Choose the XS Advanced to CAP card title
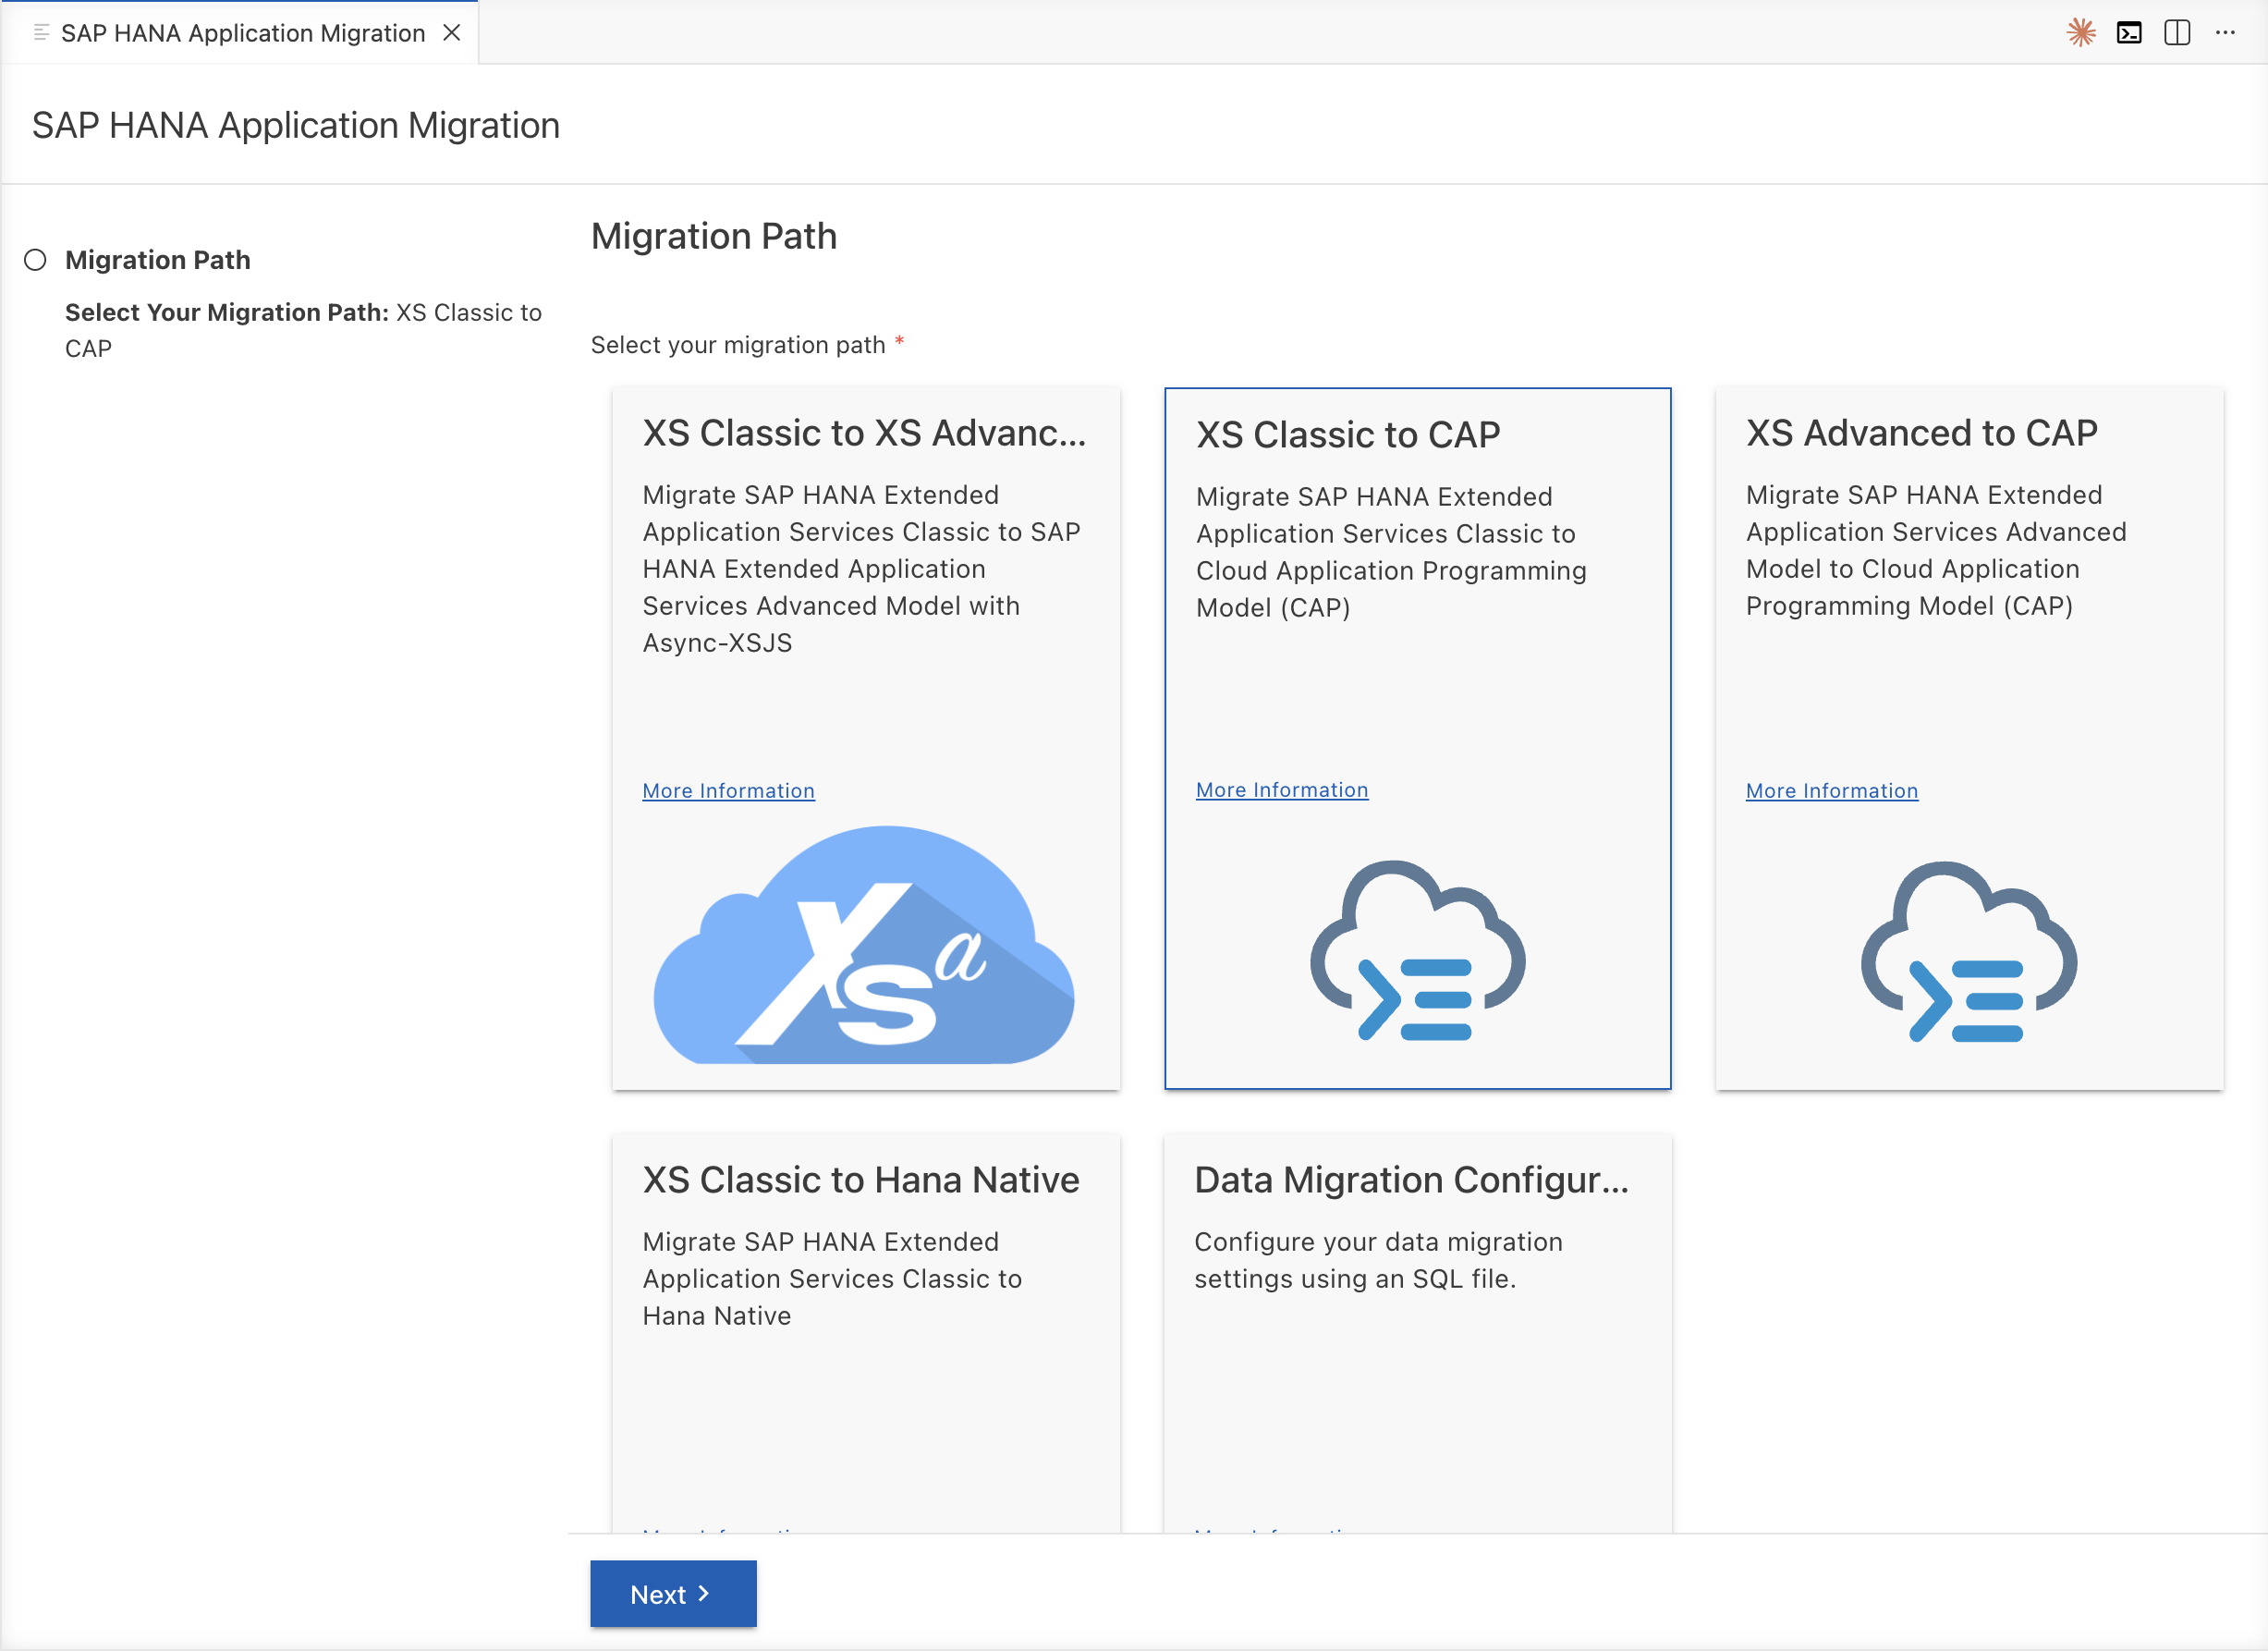 coord(1921,433)
